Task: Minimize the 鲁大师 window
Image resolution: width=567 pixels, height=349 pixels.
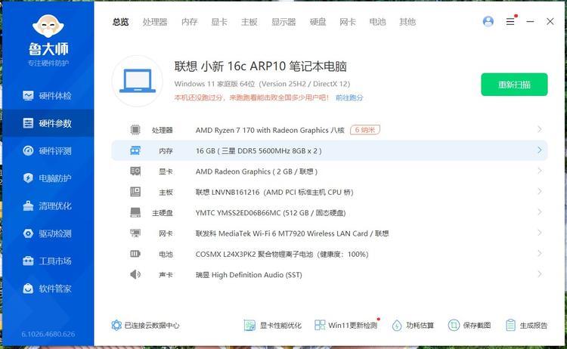Action: (530, 22)
